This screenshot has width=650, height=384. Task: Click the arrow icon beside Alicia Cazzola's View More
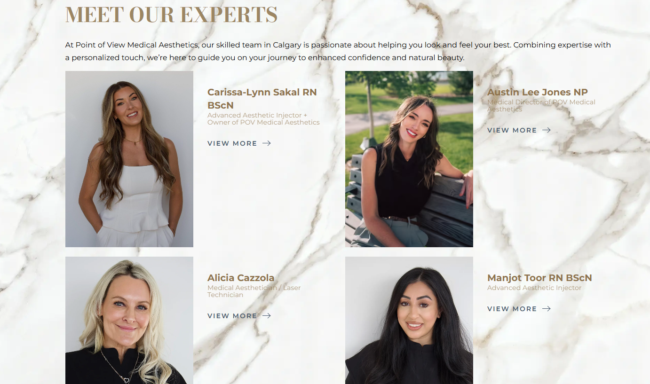[267, 316]
